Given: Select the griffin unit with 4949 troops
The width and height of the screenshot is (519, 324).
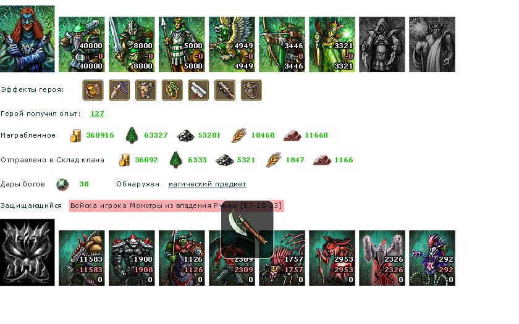Looking at the screenshot, I should point(232,44).
